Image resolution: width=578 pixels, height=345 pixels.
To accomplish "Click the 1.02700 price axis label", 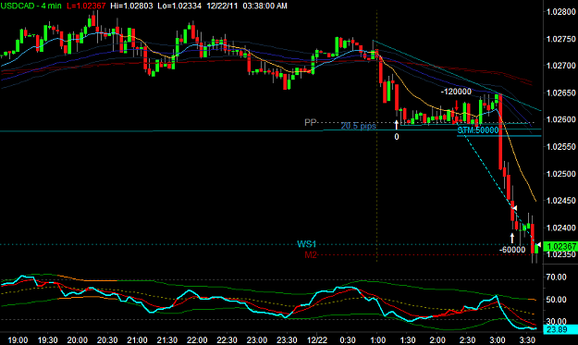I will pyautogui.click(x=560, y=66).
